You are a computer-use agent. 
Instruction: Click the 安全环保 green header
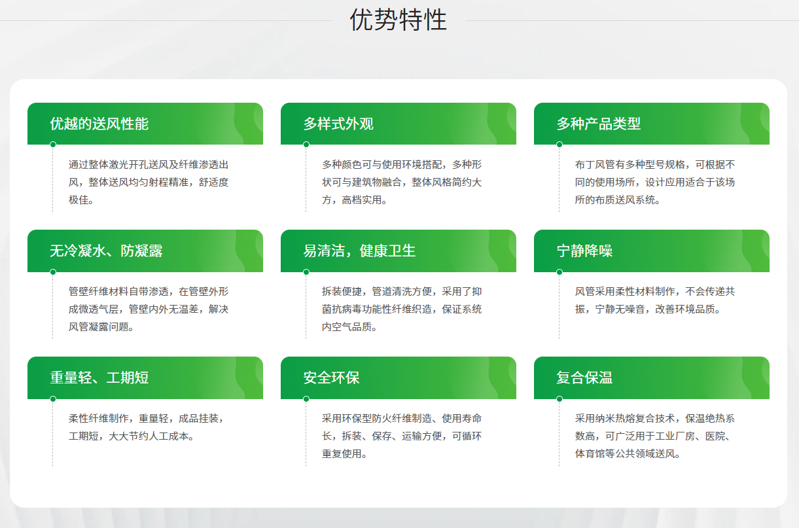pos(398,378)
